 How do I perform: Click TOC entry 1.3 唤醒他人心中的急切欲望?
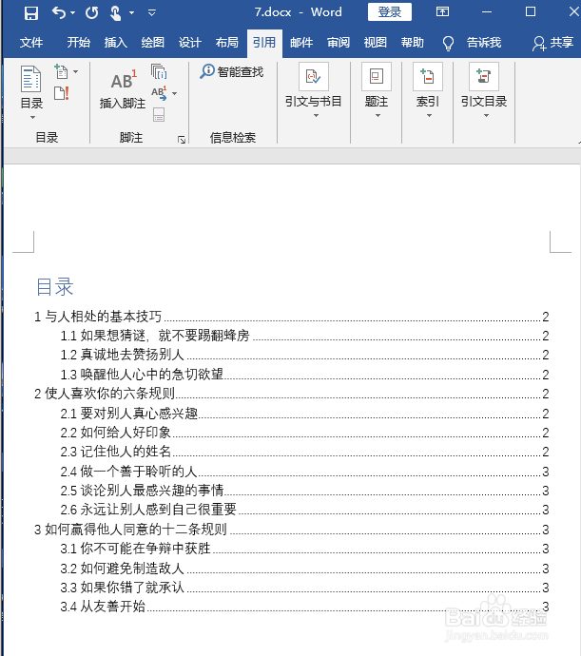304,374
